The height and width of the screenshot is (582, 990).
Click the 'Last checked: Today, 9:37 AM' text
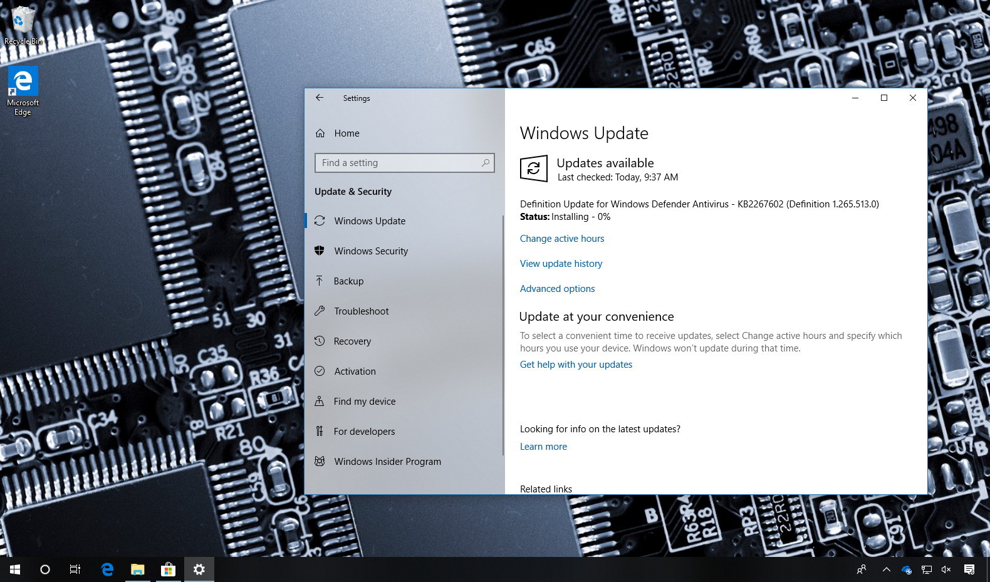pyautogui.click(x=618, y=177)
